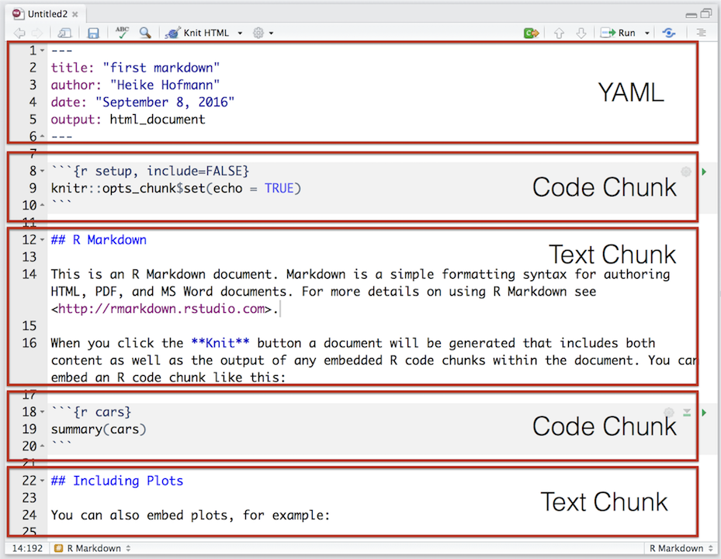Image resolution: width=721 pixels, height=559 pixels.
Task: Click the TRUE value in setup chunk
Action: pos(279,188)
